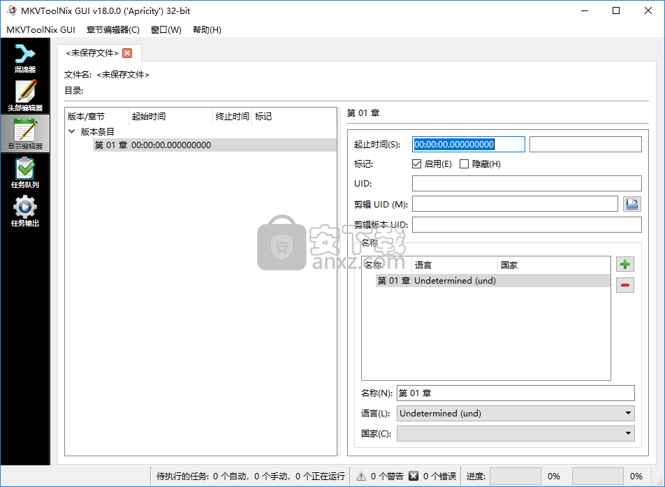Open the 任务队列 job queue
This screenshot has height=487, width=665.
[x=25, y=172]
